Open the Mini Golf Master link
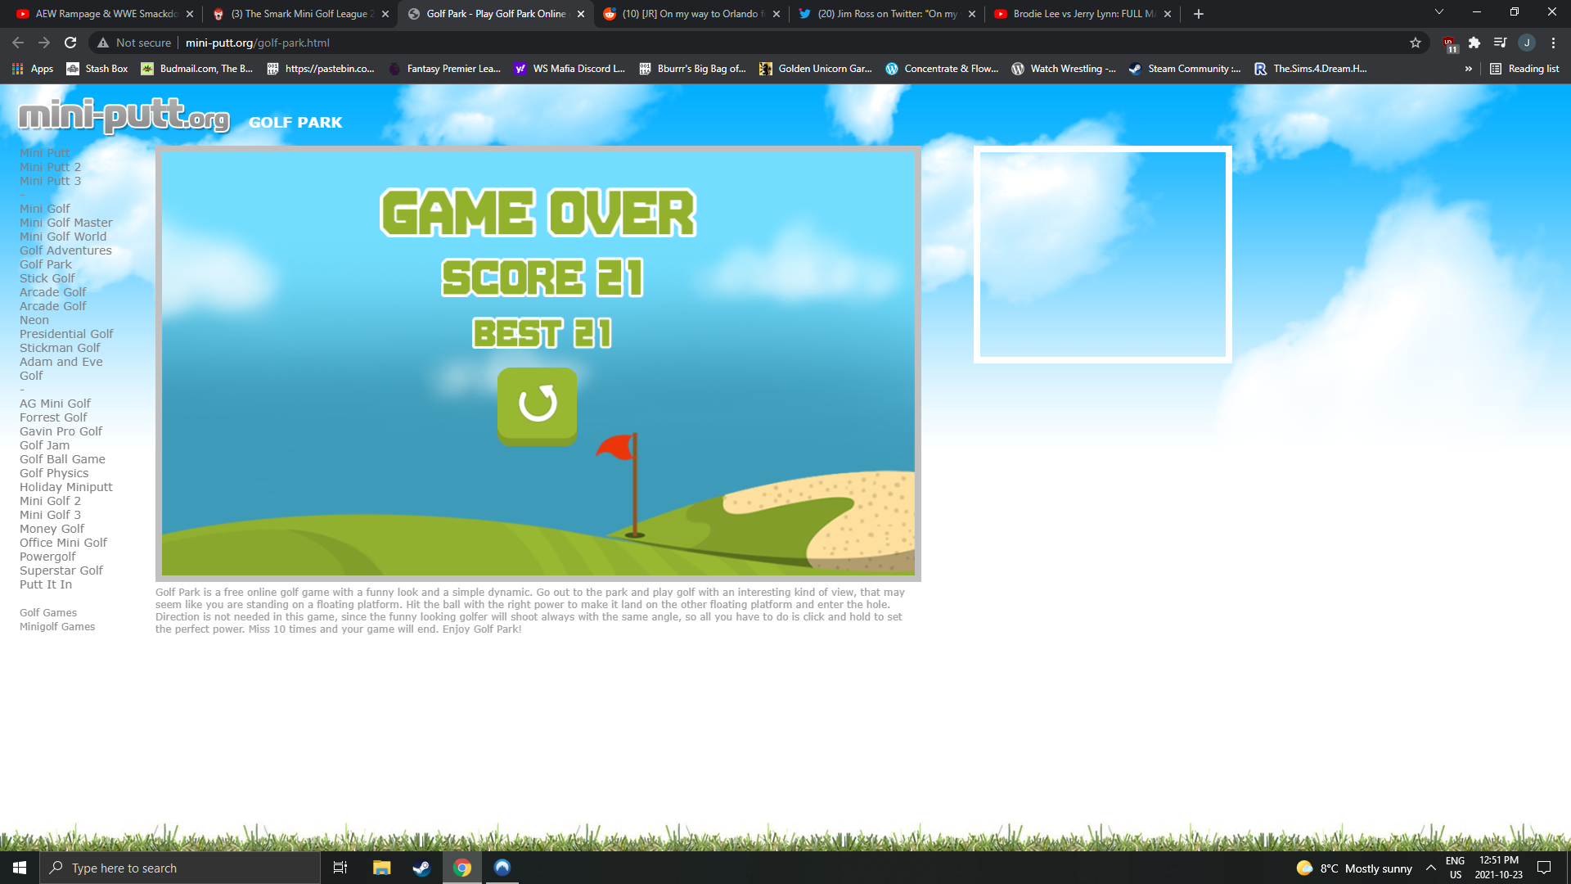The height and width of the screenshot is (884, 1571). [66, 223]
